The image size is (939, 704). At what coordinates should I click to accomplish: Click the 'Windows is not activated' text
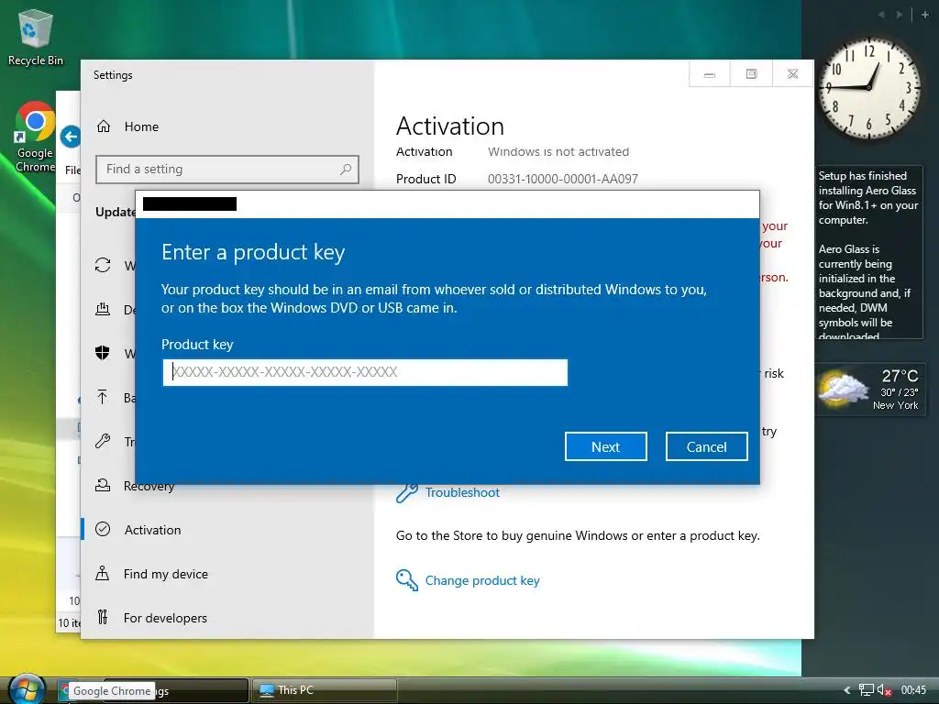pyautogui.click(x=558, y=152)
